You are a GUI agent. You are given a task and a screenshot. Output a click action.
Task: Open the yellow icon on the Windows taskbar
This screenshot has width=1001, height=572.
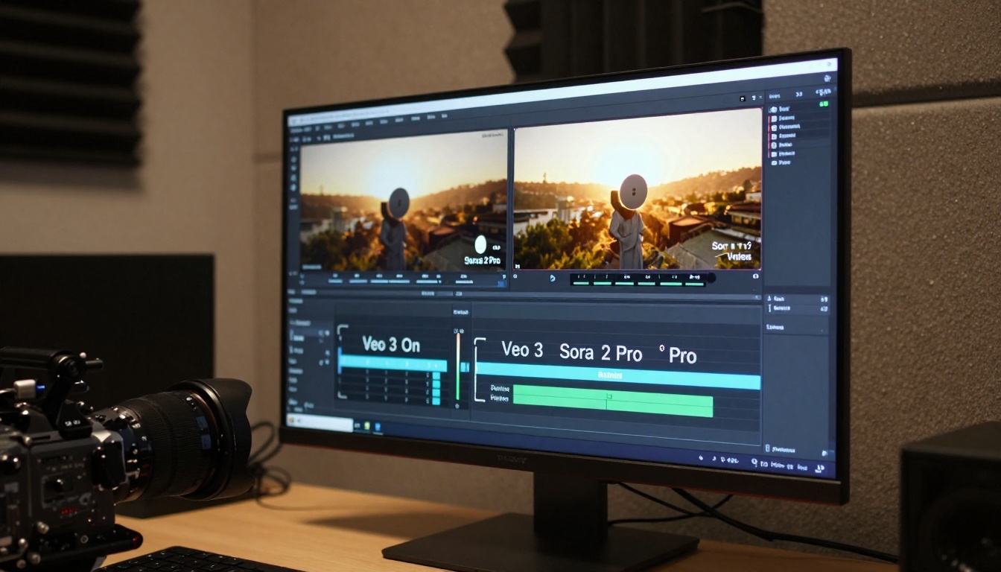(367, 426)
